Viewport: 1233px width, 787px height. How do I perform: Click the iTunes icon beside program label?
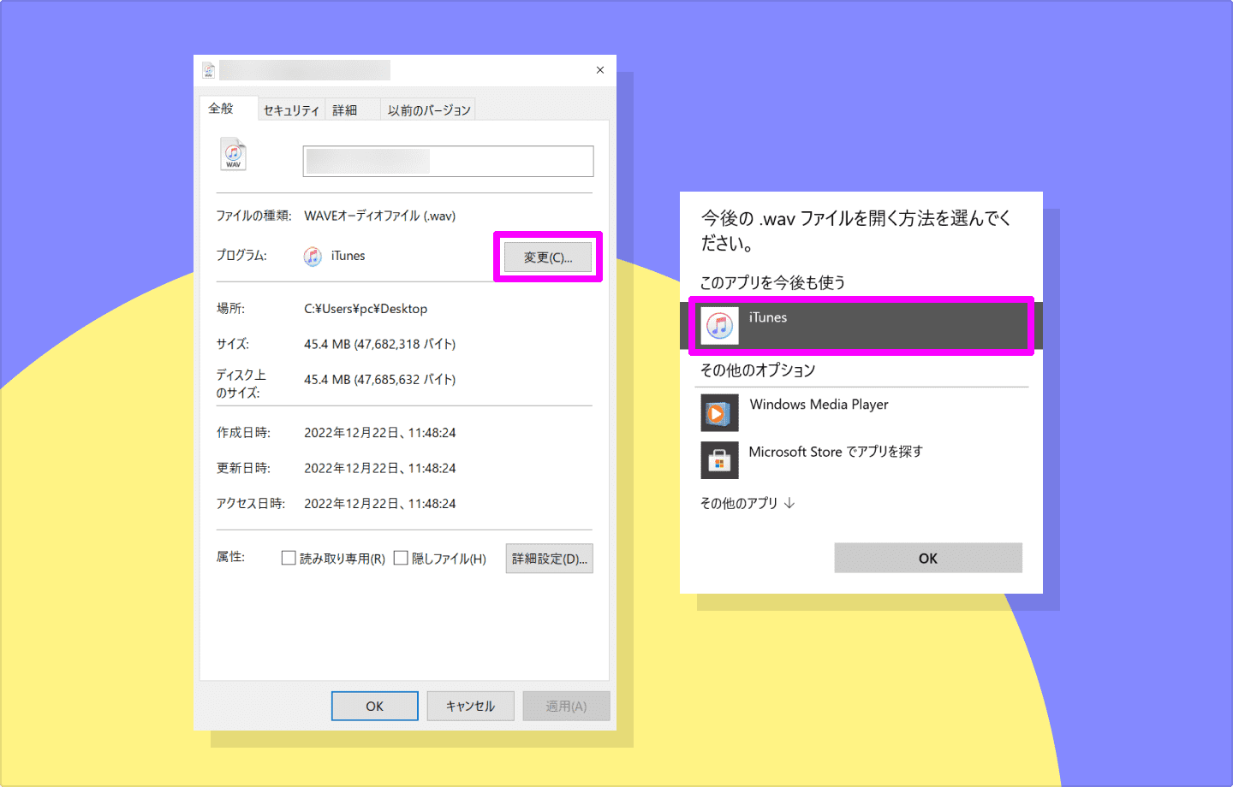coord(313,256)
